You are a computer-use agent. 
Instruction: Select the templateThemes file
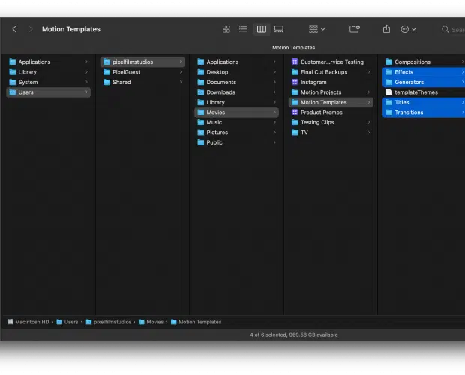pyautogui.click(x=424, y=92)
